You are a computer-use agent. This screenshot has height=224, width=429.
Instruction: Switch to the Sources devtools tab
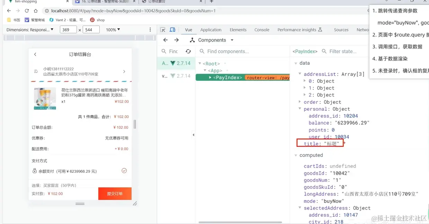[341, 30]
